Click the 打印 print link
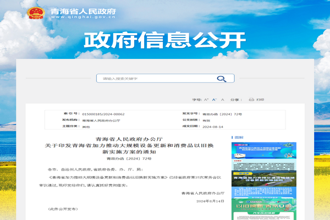 [260, 100]
